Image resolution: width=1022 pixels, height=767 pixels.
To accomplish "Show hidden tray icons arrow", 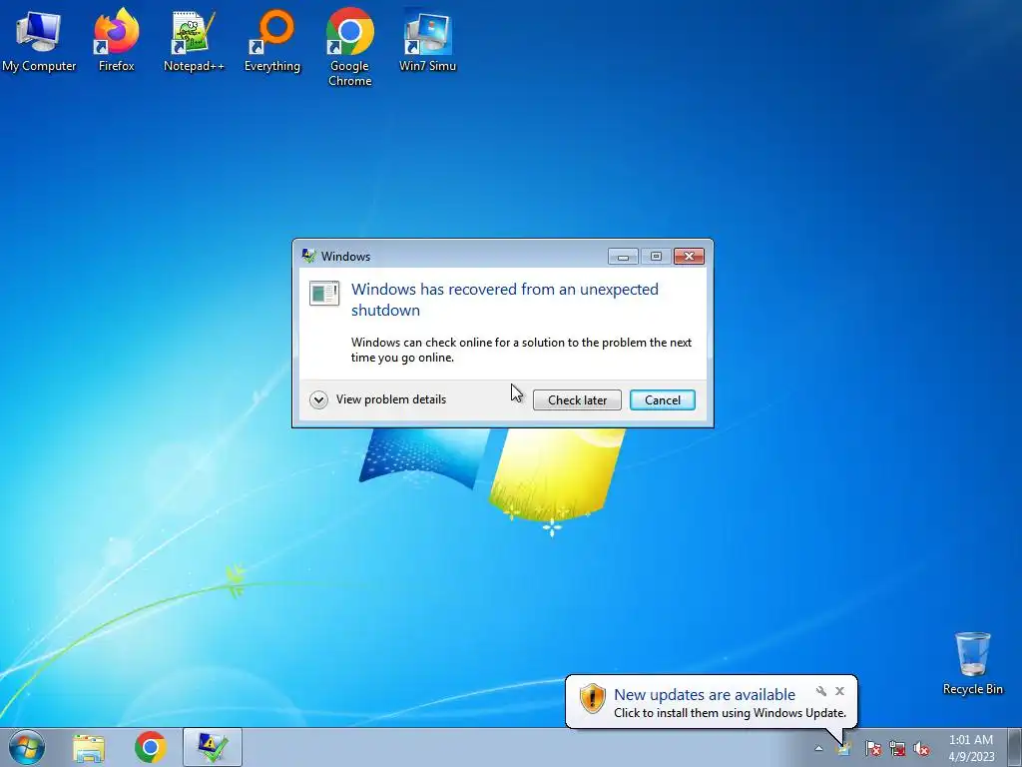I will pyautogui.click(x=818, y=749).
